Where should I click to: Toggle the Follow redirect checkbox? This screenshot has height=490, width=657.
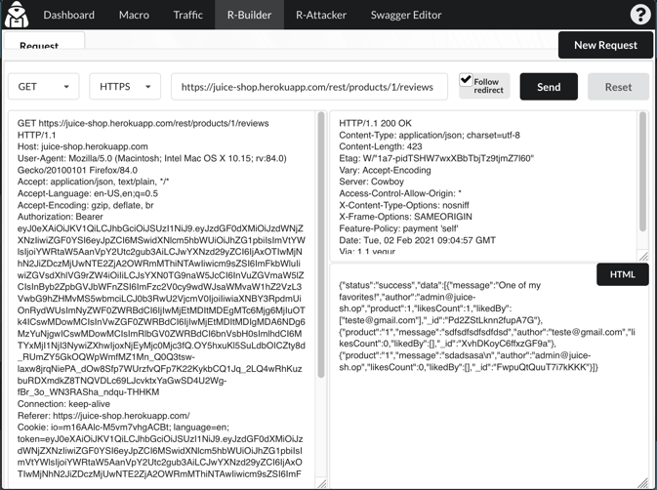click(x=467, y=81)
